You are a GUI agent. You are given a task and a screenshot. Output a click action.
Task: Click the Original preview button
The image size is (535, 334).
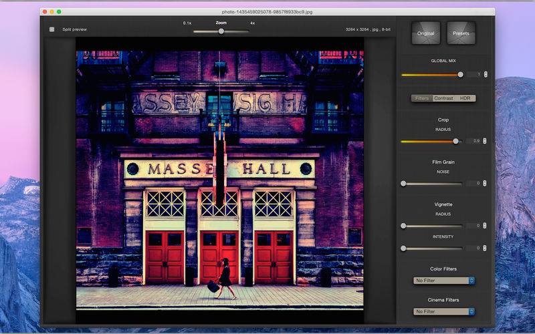(x=425, y=33)
